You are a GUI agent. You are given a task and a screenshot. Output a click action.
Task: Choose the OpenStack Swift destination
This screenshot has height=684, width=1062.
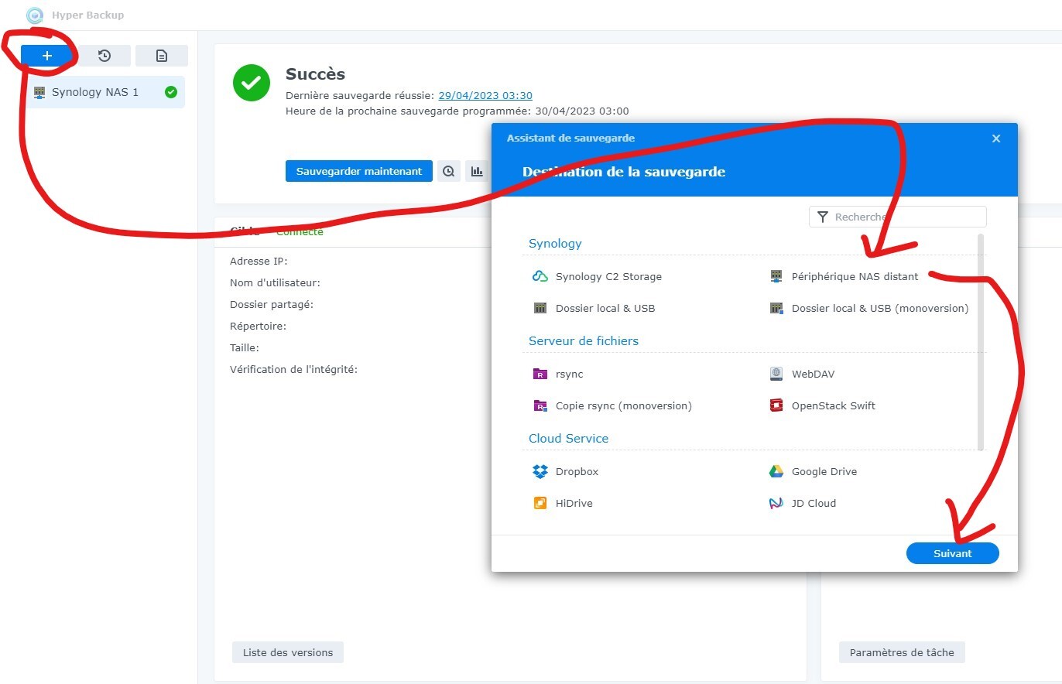coord(823,405)
